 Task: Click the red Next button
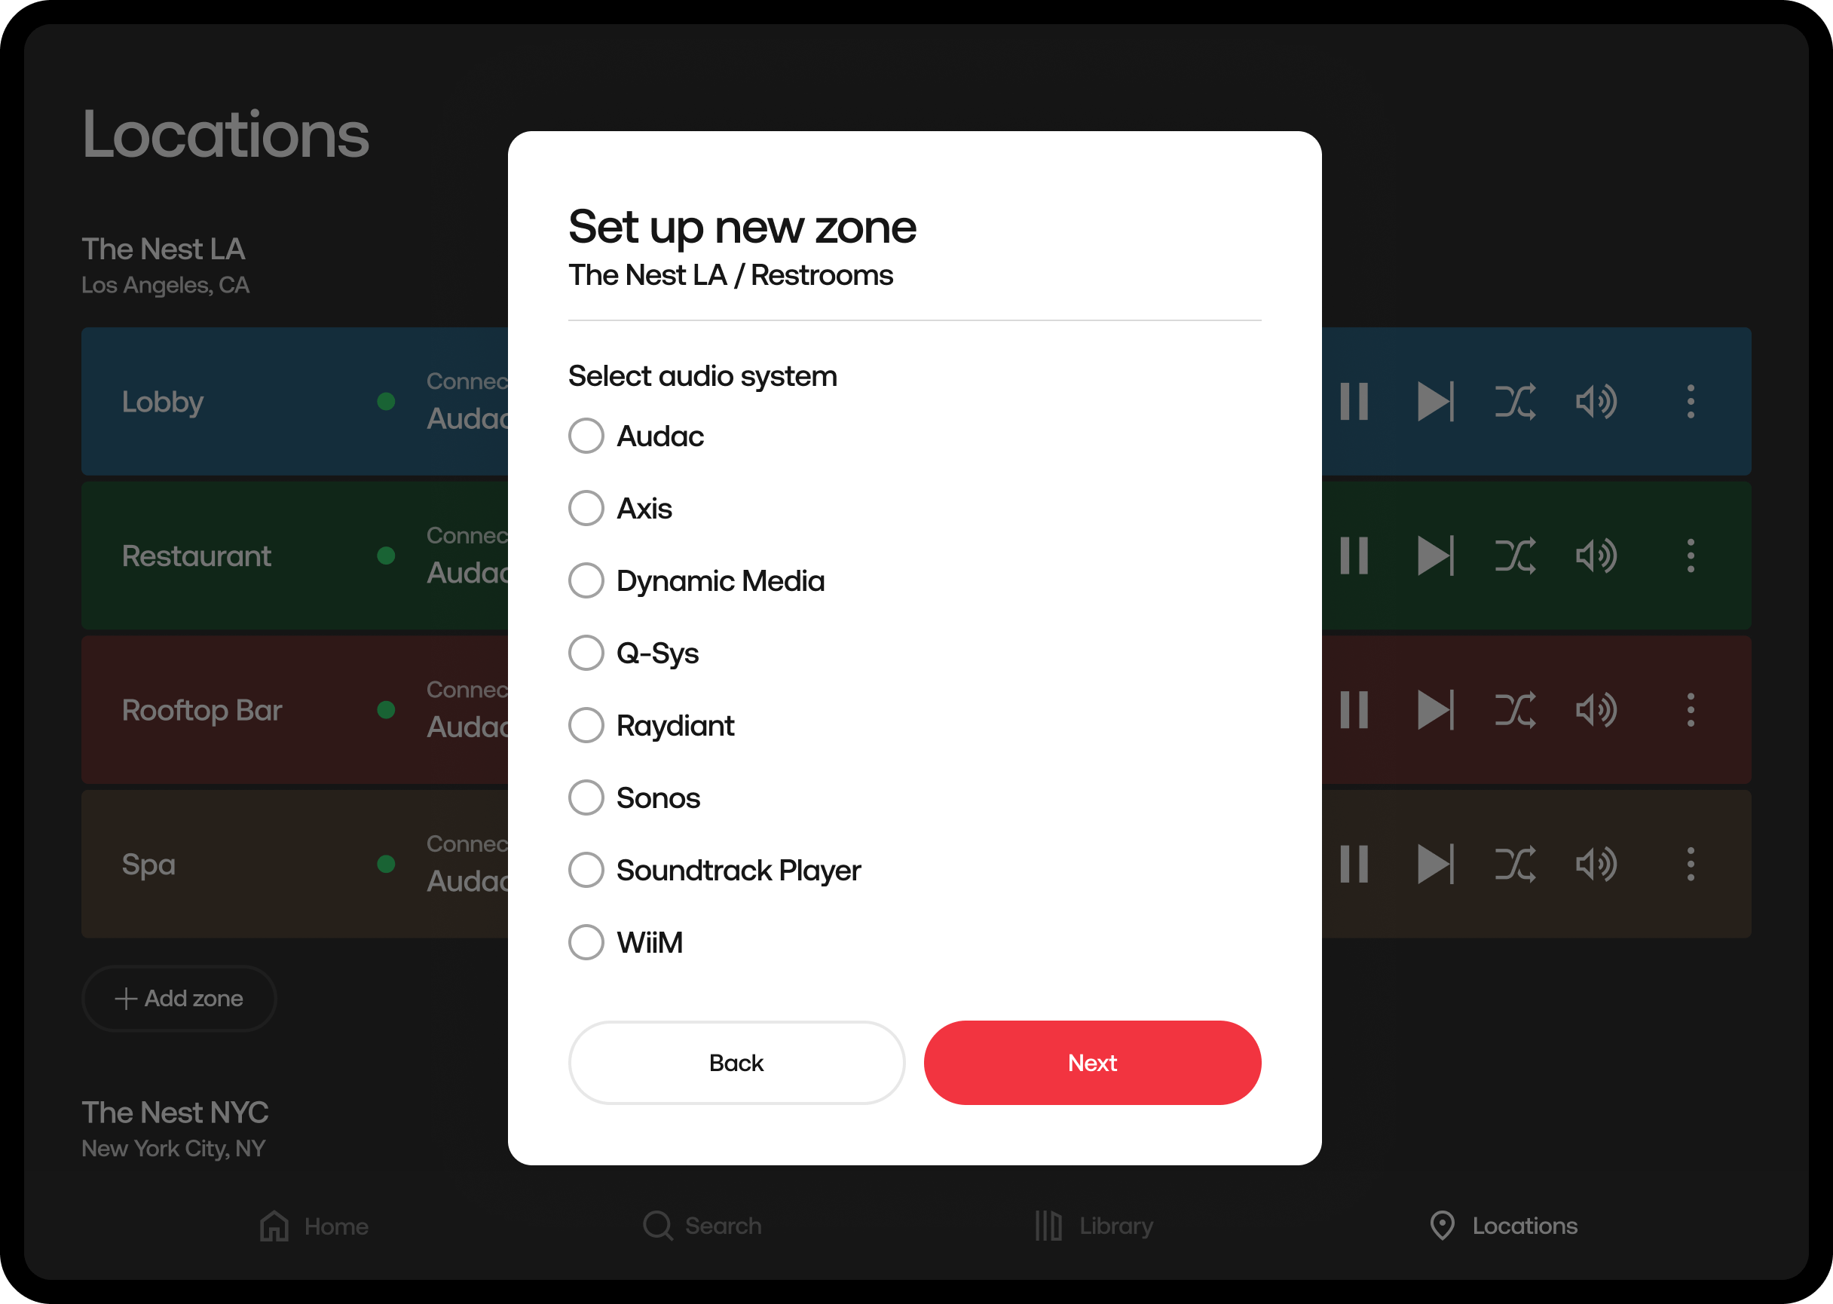click(1092, 1062)
